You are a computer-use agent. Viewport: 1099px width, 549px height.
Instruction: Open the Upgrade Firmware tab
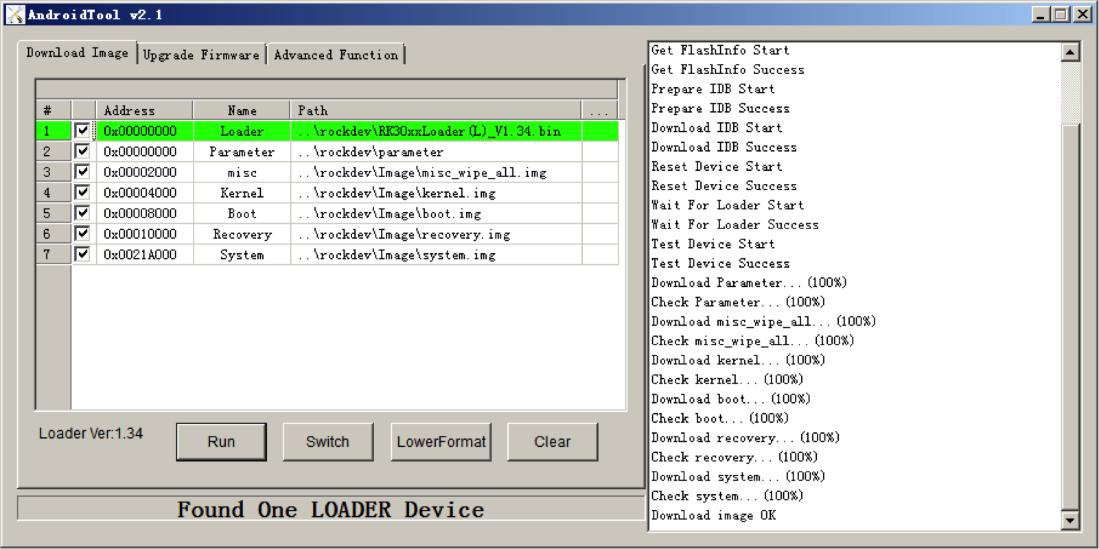[x=201, y=55]
